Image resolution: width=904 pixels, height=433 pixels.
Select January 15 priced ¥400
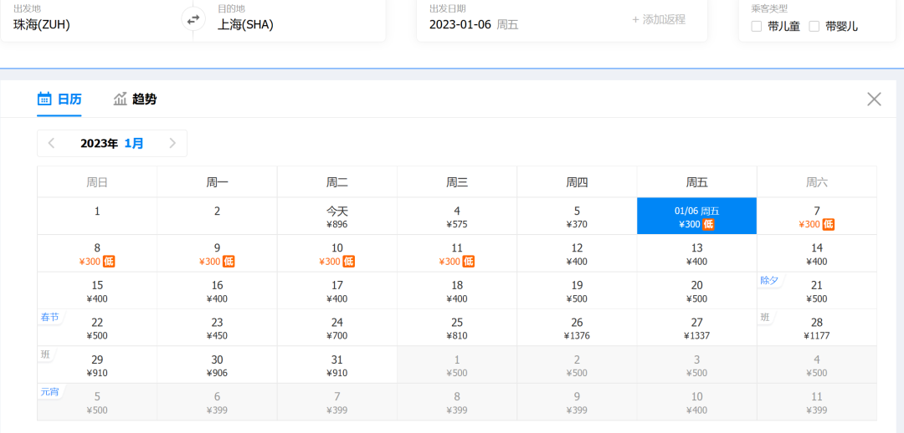(97, 291)
